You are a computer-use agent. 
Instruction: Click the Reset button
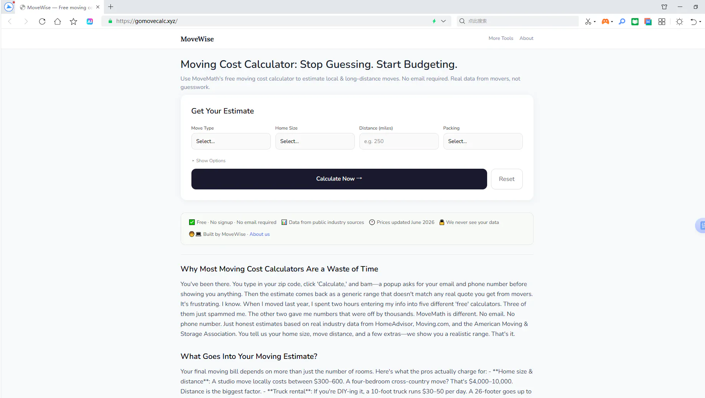tap(507, 179)
